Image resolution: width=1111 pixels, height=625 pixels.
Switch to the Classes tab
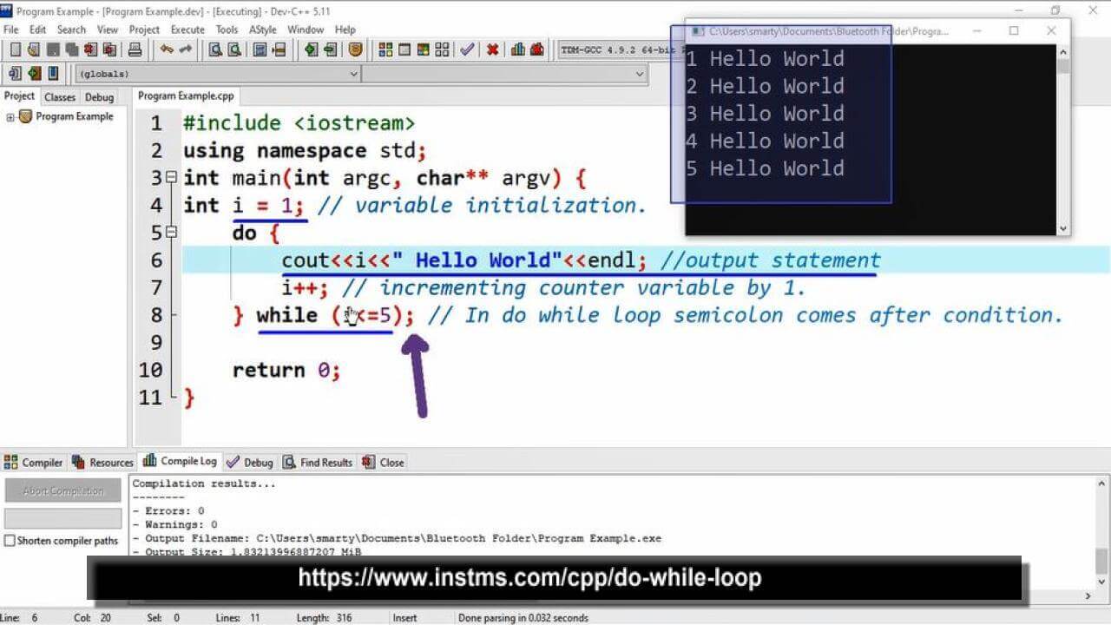pos(60,97)
